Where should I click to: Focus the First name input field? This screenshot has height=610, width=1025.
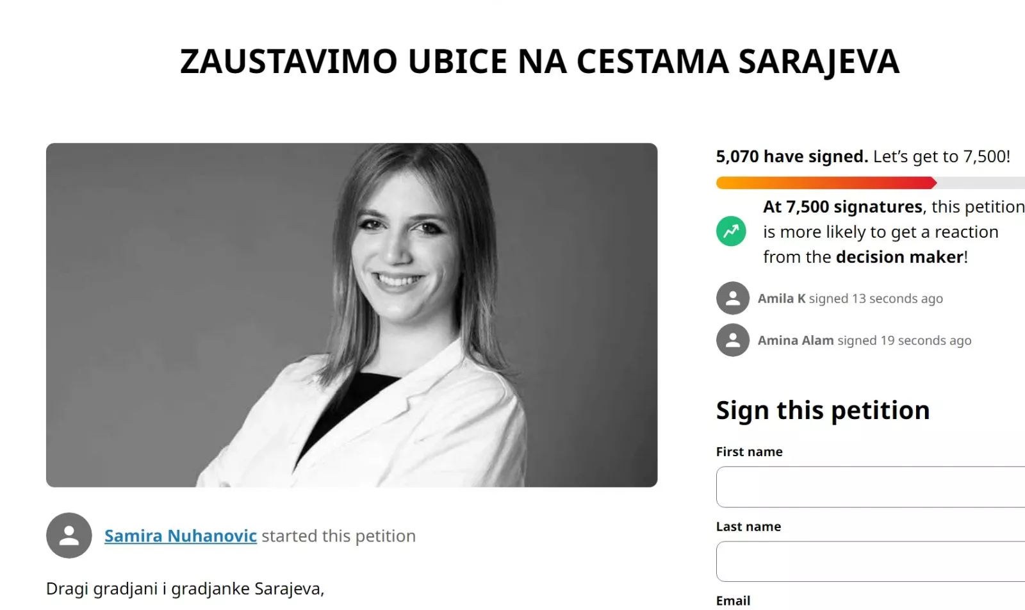[871, 487]
